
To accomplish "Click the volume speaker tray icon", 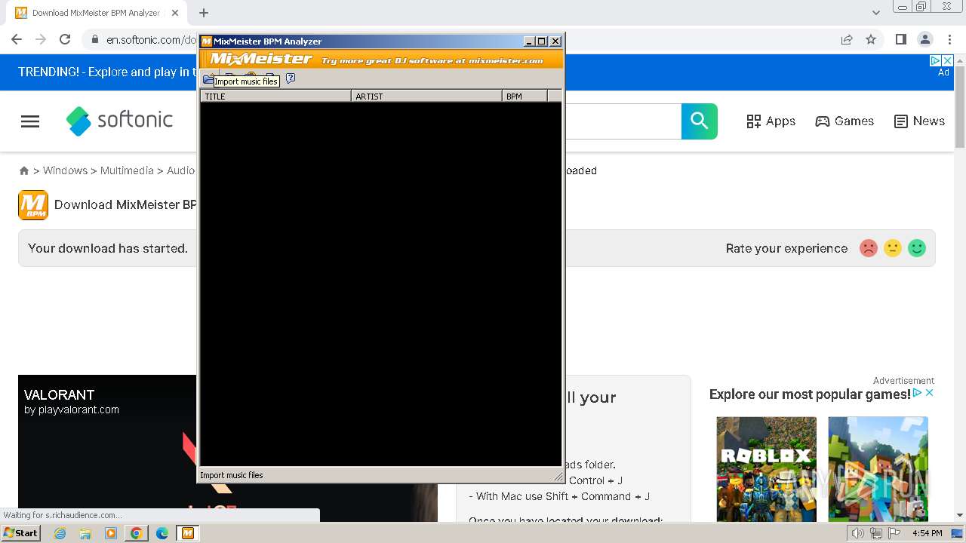I will pyautogui.click(x=857, y=533).
